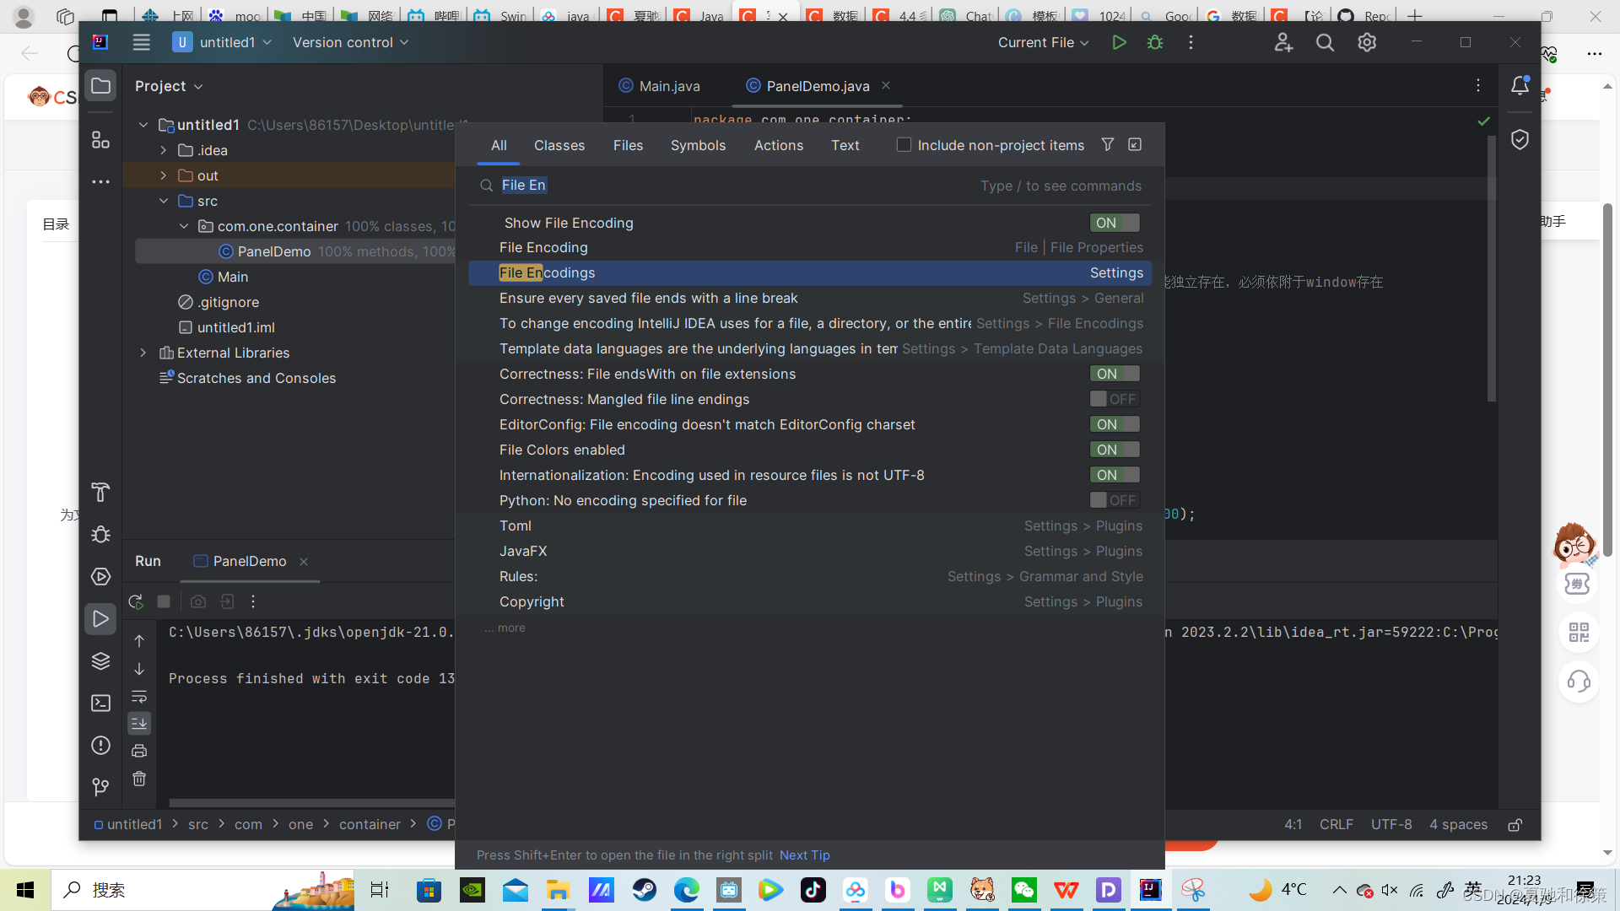Open the Problems tool window icon
Screen dimensions: 1620x911
(100, 746)
